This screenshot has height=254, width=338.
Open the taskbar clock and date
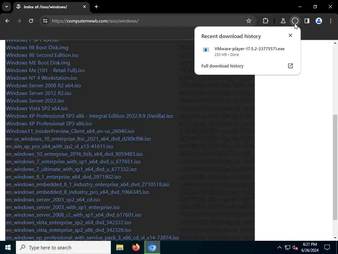pyautogui.click(x=310, y=247)
